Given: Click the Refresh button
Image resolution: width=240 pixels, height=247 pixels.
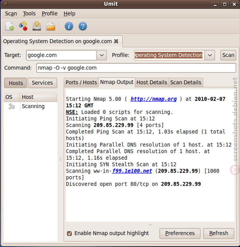Looking at the screenshot, I should tap(219, 233).
